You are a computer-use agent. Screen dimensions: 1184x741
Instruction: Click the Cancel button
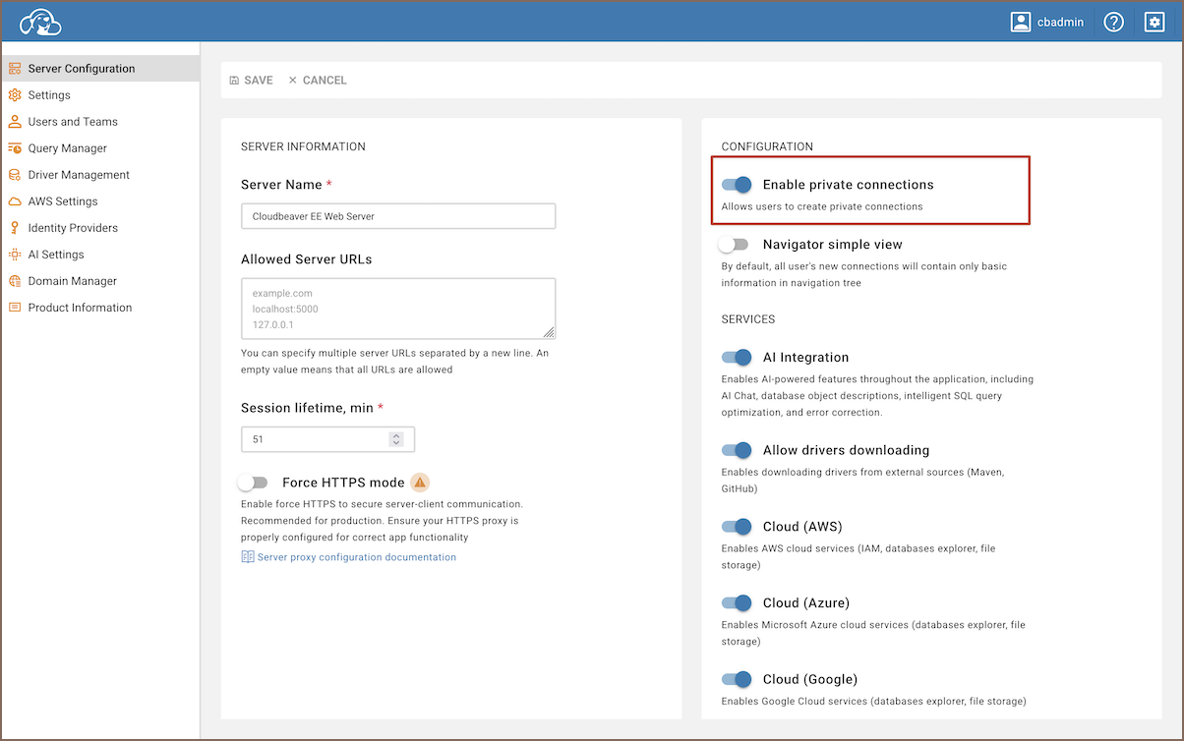[x=318, y=81]
